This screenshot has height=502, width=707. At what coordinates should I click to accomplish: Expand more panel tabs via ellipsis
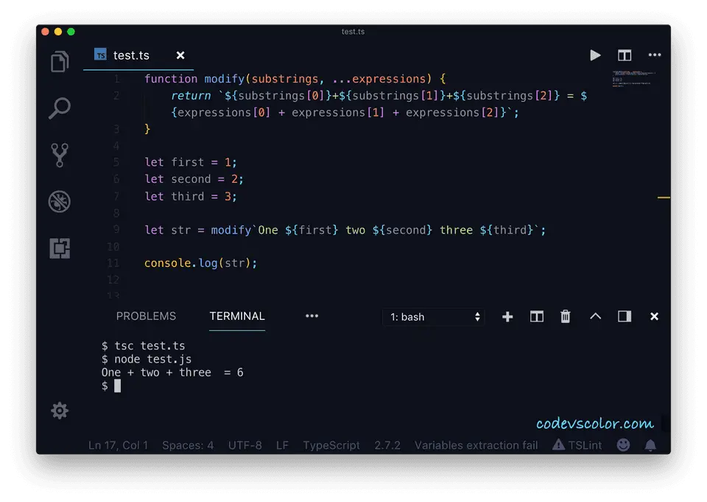312,316
